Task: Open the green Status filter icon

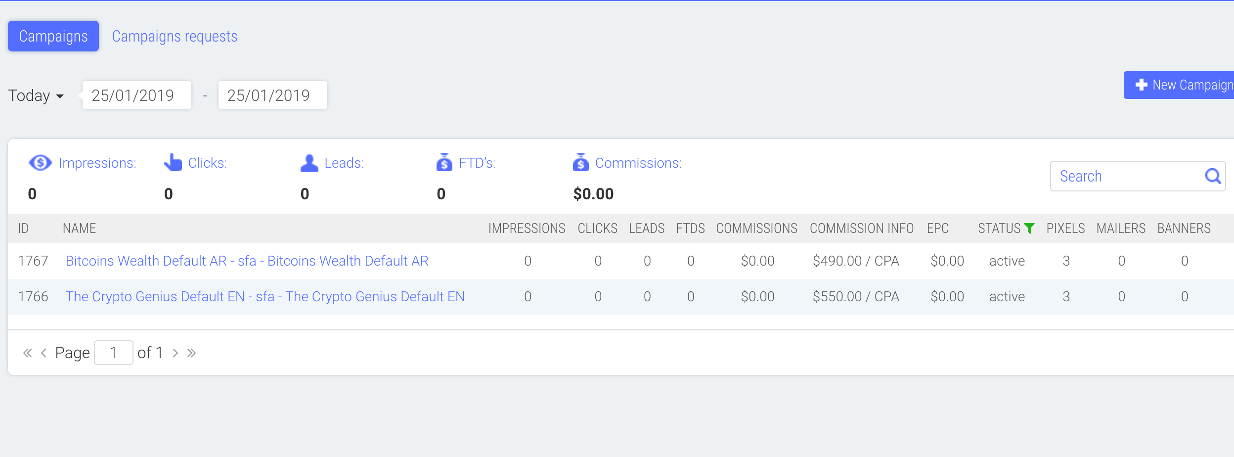Action: tap(1029, 228)
